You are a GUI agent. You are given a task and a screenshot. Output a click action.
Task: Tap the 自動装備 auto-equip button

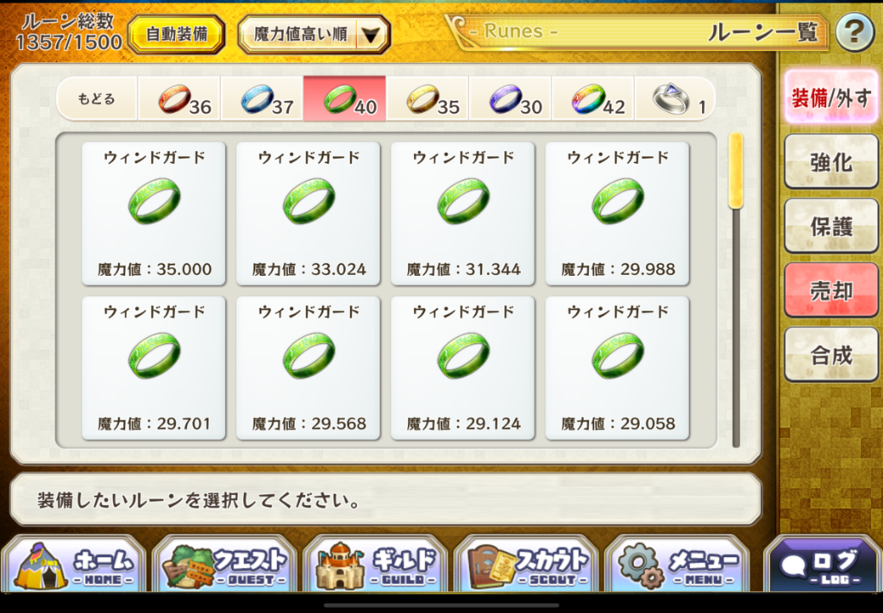pyautogui.click(x=177, y=34)
